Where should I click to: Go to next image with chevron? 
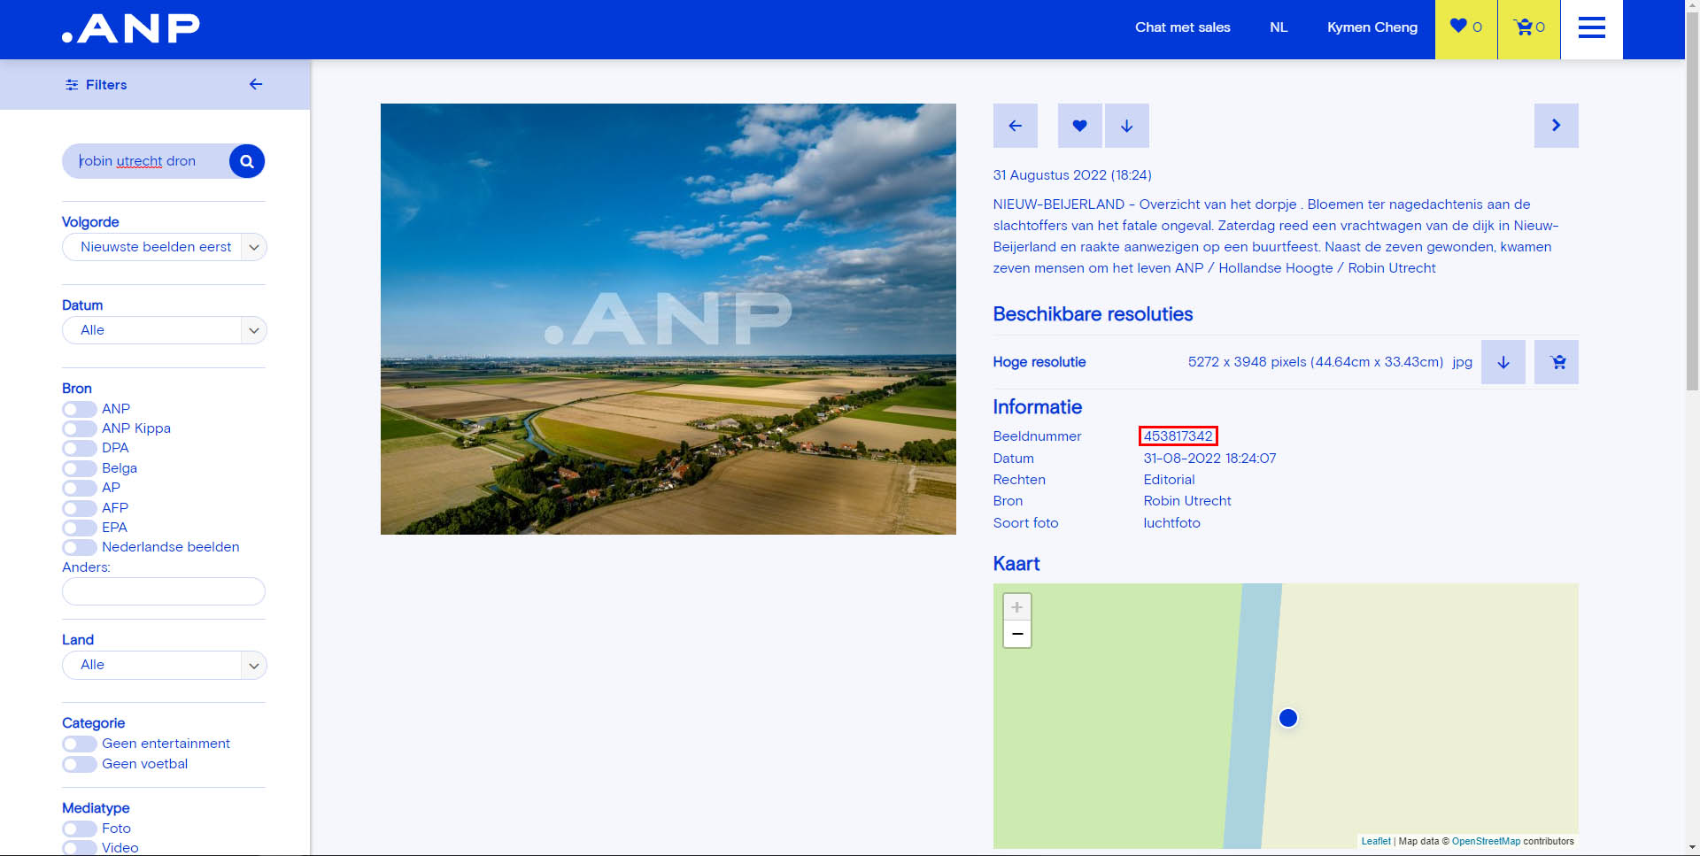point(1556,126)
